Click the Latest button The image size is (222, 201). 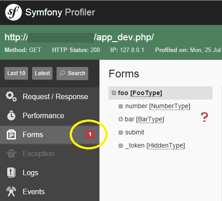tap(43, 73)
